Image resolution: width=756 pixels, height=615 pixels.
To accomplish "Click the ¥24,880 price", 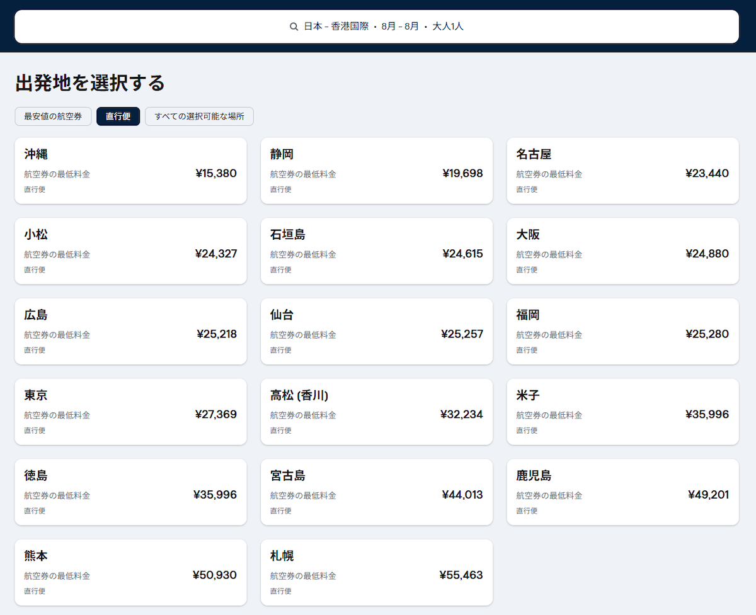I will pyautogui.click(x=707, y=254).
